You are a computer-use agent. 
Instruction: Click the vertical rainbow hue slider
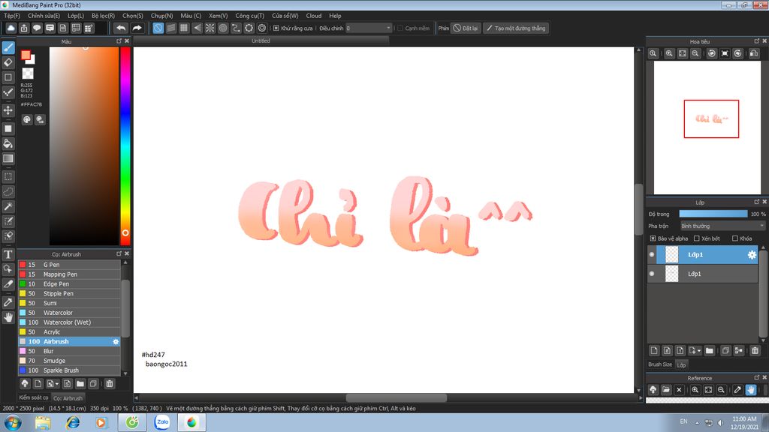pyautogui.click(x=125, y=142)
